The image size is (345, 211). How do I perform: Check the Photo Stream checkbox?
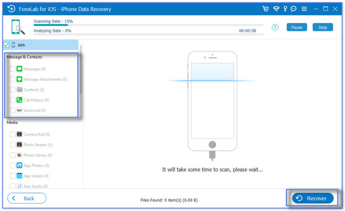point(13,145)
